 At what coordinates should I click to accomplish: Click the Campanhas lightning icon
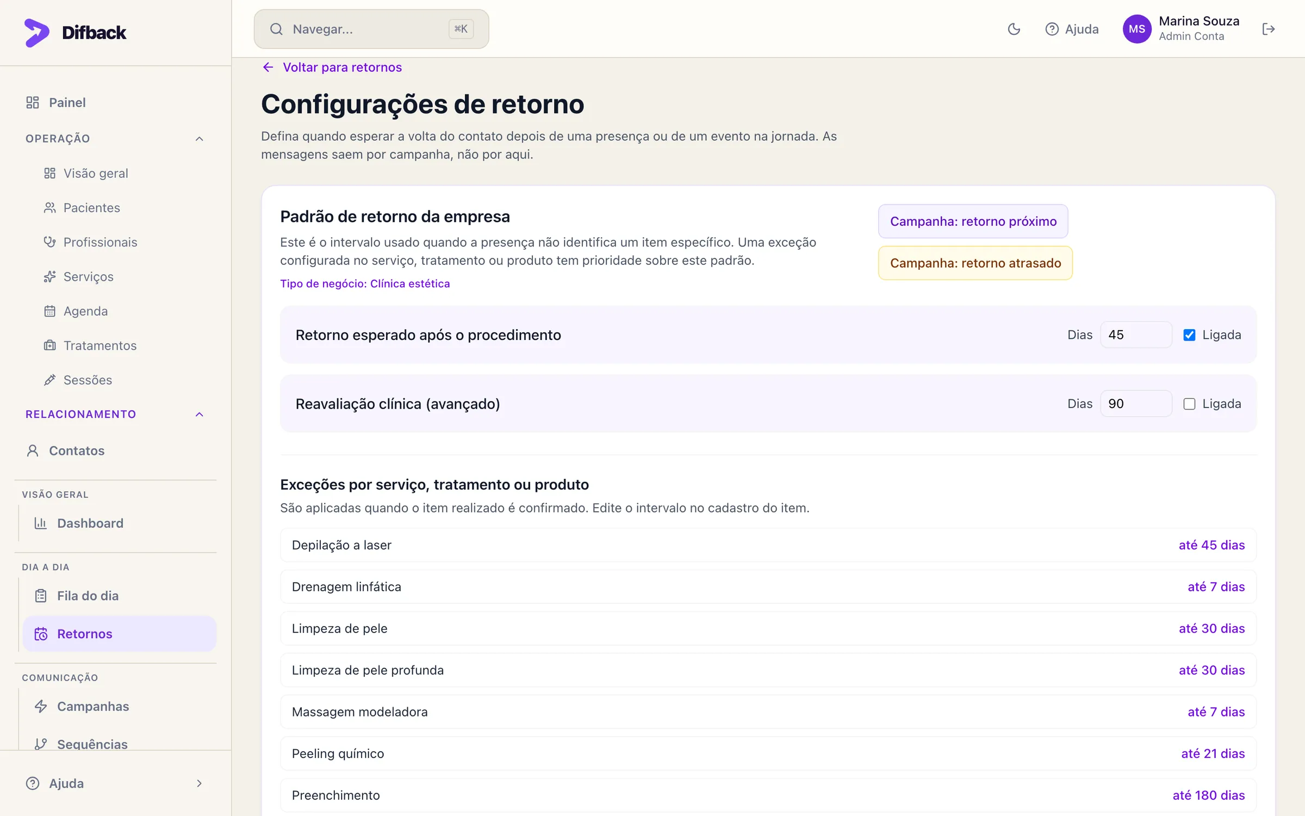[x=41, y=706]
